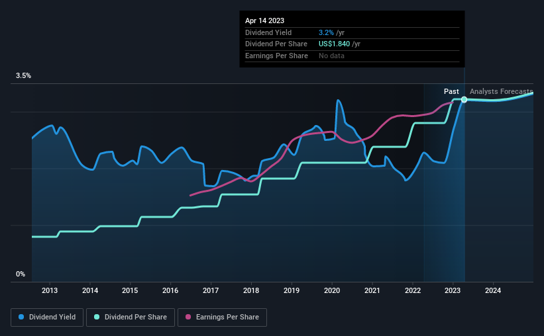The height and width of the screenshot is (336, 544).
Task: Click the 2021 x-axis label
Action: tap(372, 290)
